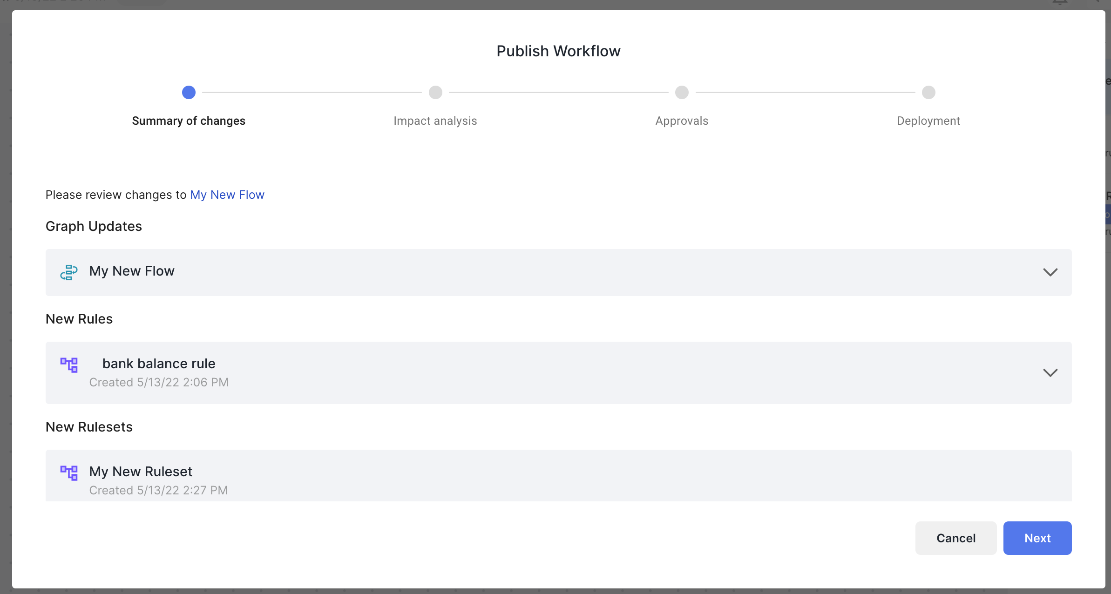Expand the bank balance rule details chevron

(x=1050, y=373)
